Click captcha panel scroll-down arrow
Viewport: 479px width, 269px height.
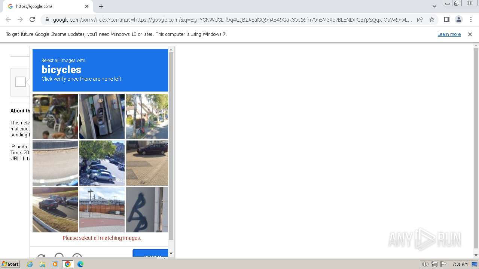[171, 253]
